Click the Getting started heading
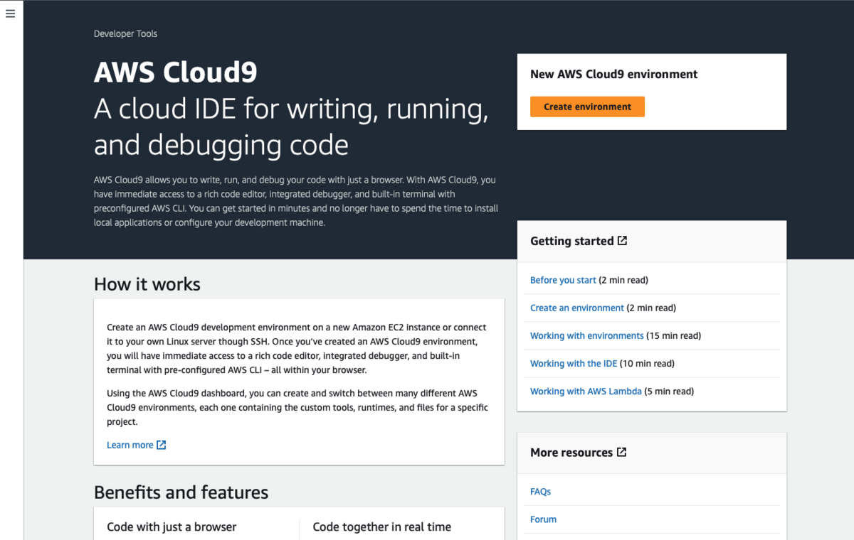This screenshot has width=854, height=540. (572, 241)
